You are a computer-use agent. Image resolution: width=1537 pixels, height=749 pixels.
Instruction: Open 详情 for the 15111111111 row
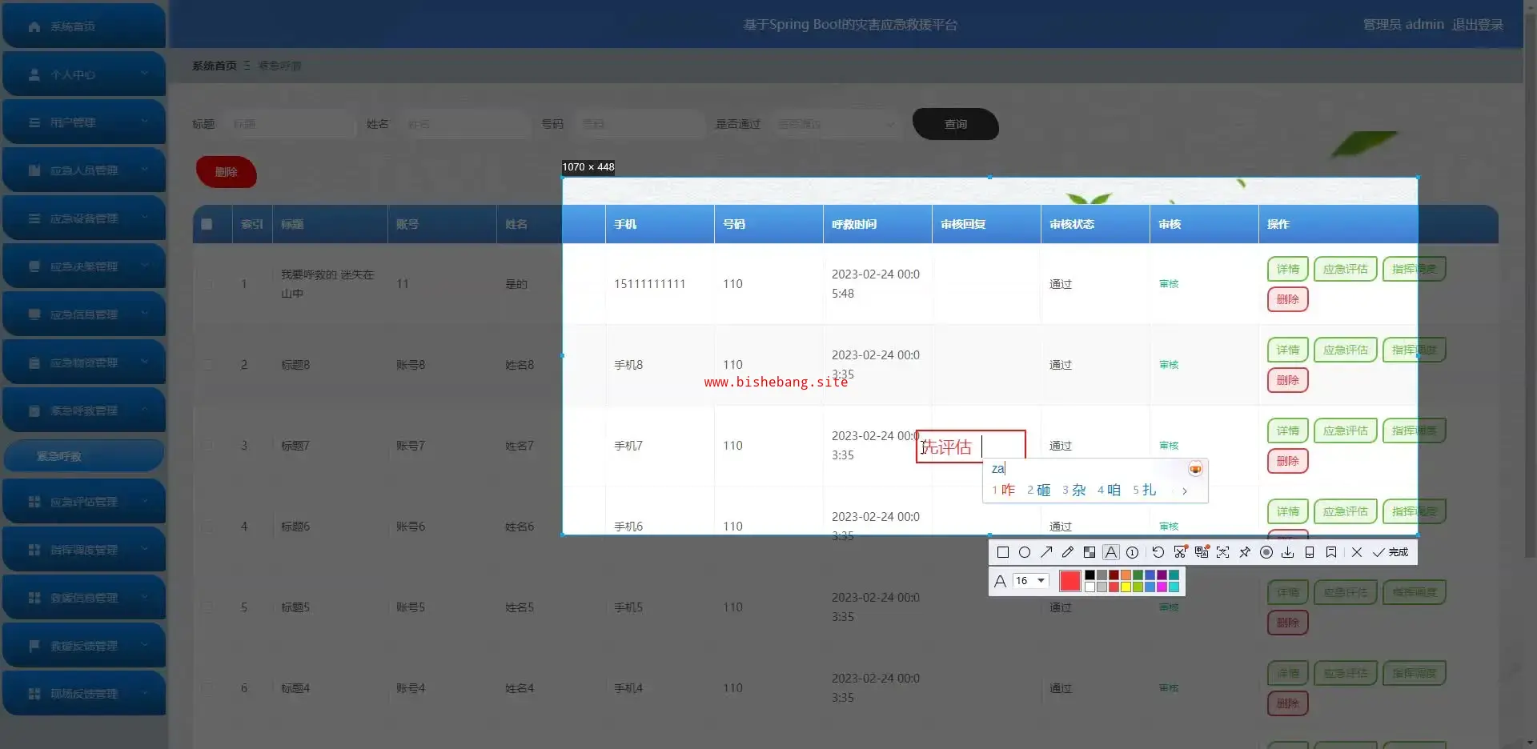tap(1288, 269)
